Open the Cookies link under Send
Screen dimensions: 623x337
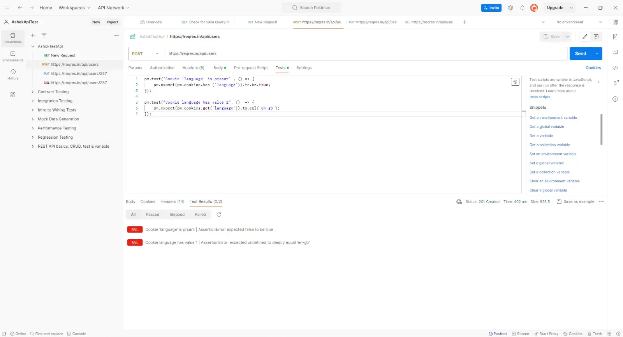point(593,68)
